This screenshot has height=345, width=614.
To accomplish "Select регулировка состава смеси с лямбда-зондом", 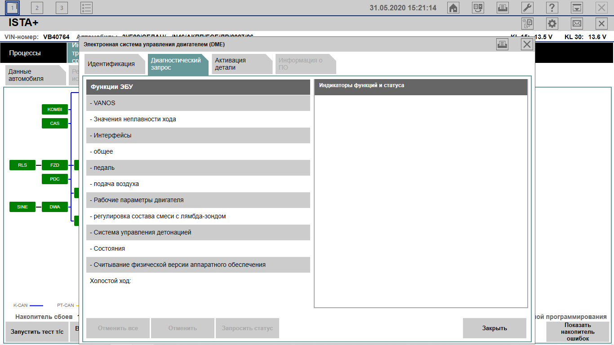I will click(x=198, y=216).
